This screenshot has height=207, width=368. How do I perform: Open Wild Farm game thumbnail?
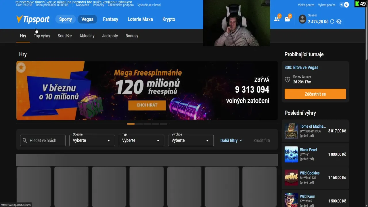coord(291,200)
